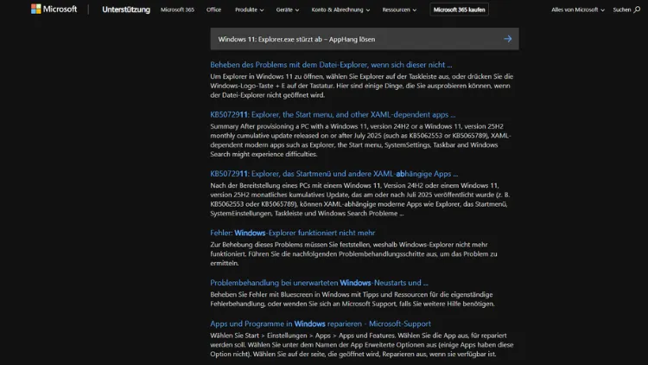Open 'Apps und Programme in Windows reparieren'

(321, 324)
